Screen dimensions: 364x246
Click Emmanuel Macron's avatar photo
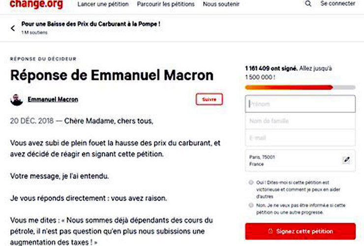[17, 100]
